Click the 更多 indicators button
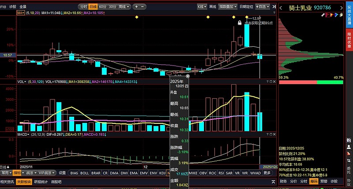This screenshot has width=353, height=189. click(x=267, y=173)
